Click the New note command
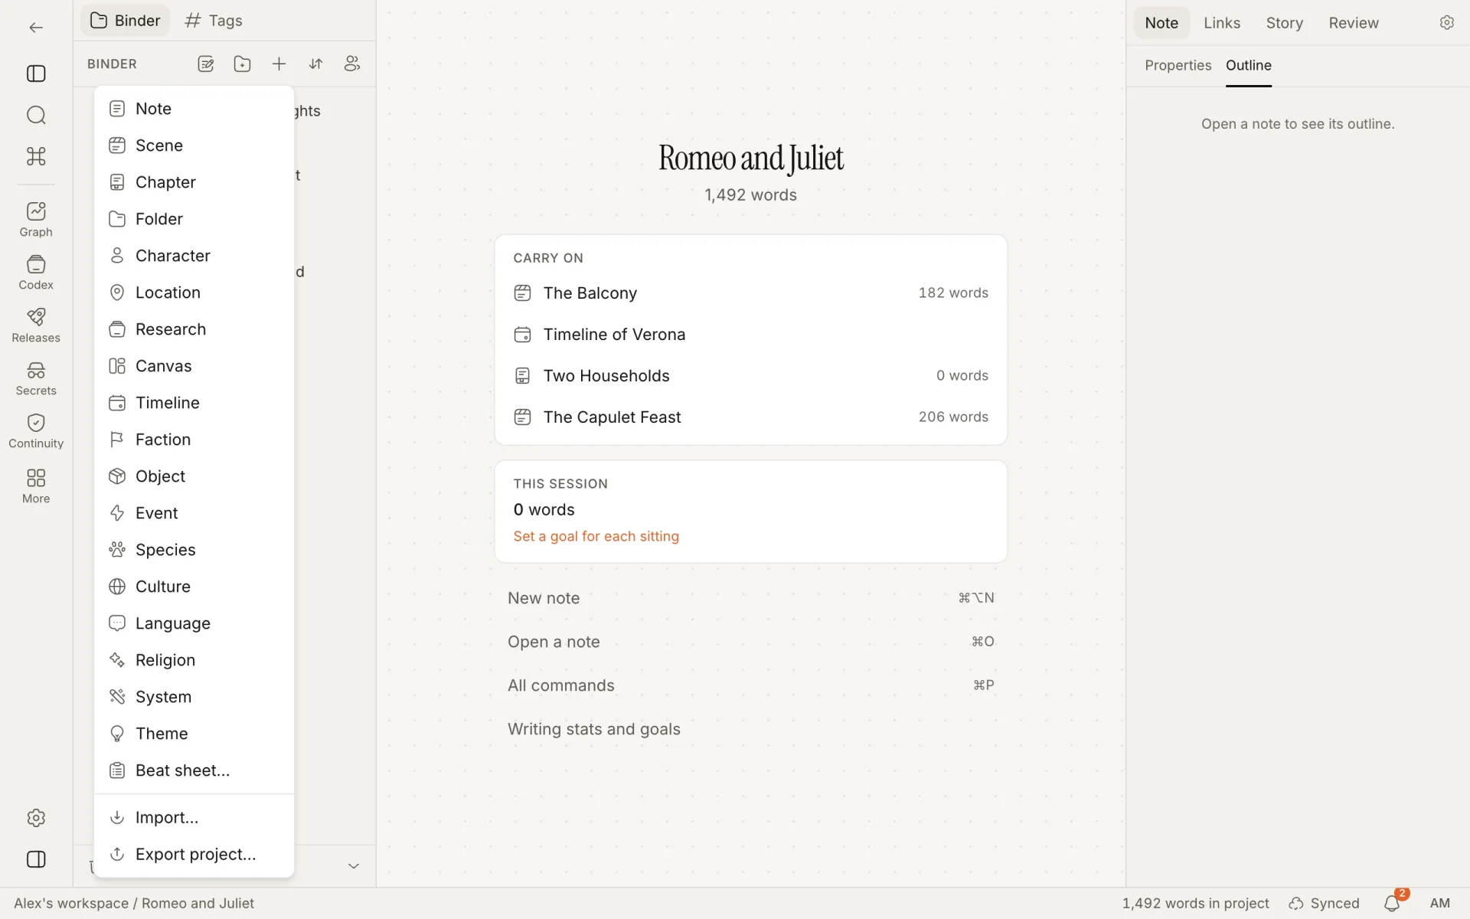 (x=750, y=598)
